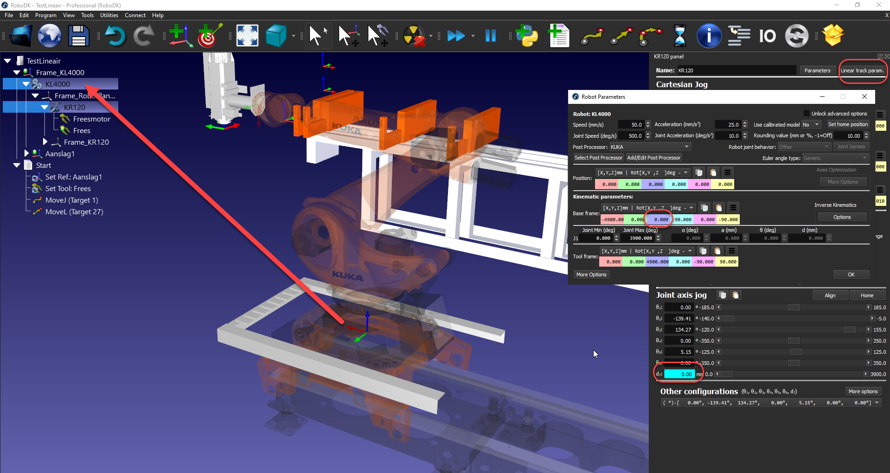
Task: Click the Linear track param. button
Action: coord(862,70)
